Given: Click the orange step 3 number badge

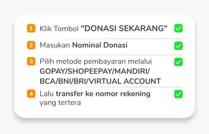Looking at the screenshot, I should (31, 61).
